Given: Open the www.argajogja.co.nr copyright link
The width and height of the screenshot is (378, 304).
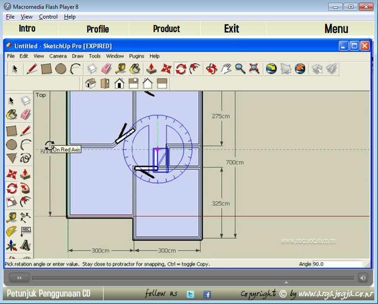Looking at the screenshot, I should click(x=336, y=294).
